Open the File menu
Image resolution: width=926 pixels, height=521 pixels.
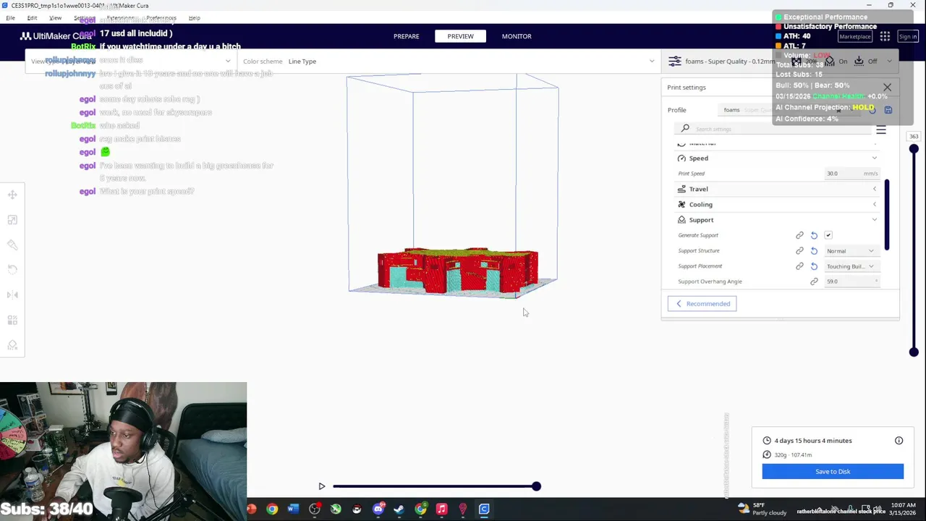[10, 17]
